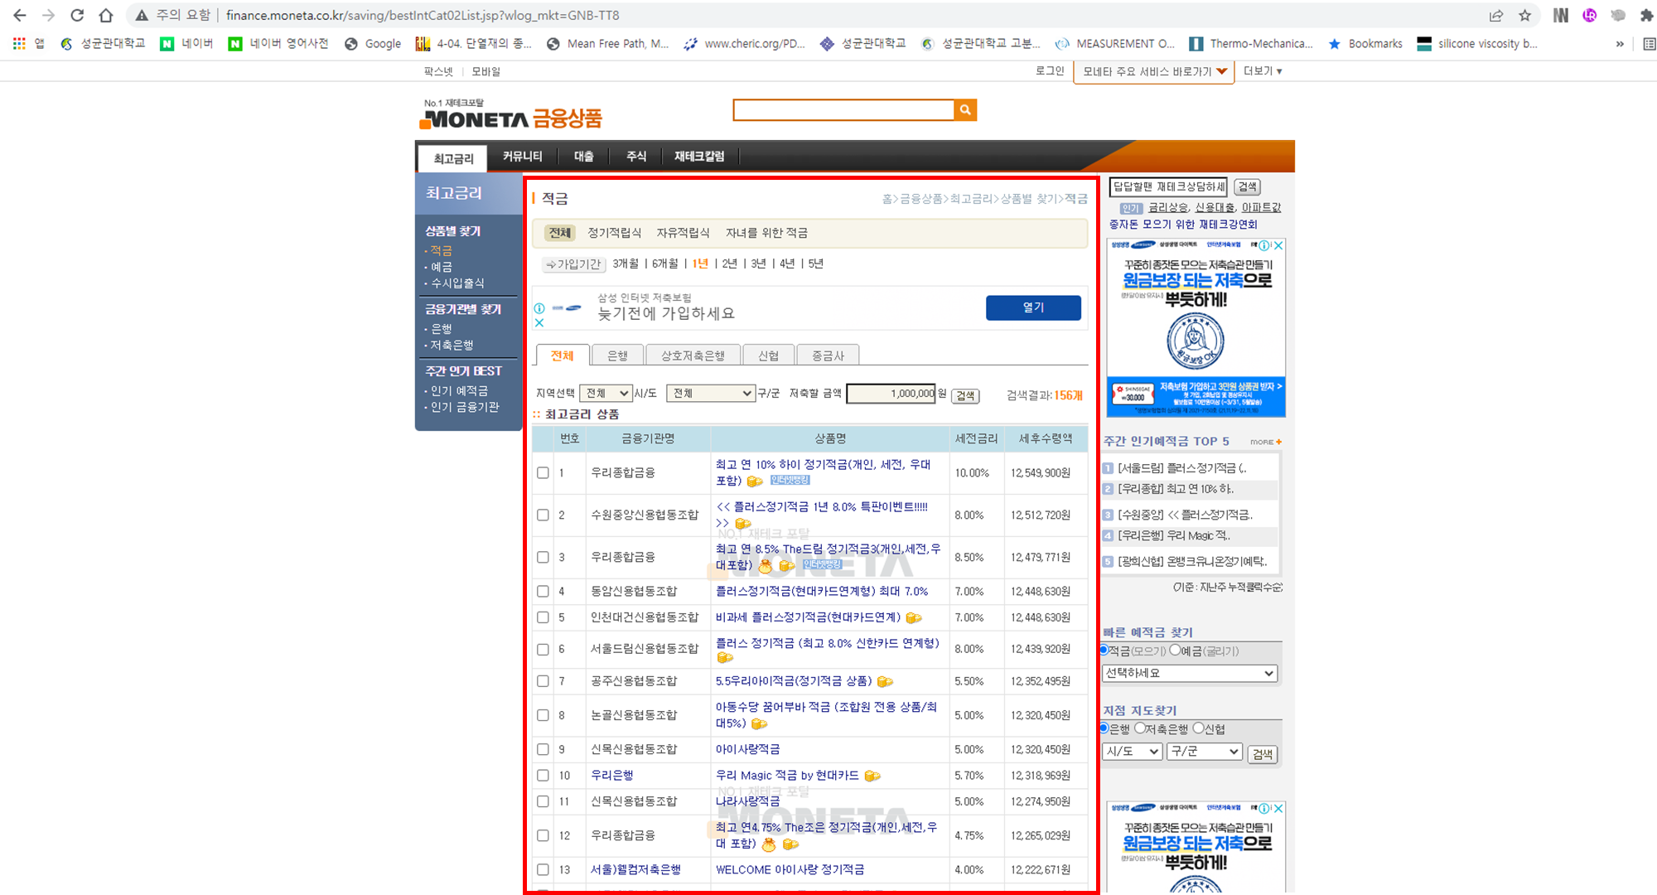Select the 저축은행 radio button in branch finder
This screenshot has width=1657, height=895.
click(1140, 728)
